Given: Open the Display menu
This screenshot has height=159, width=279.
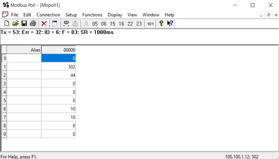Looking at the screenshot, I should pyautogui.click(x=115, y=15).
